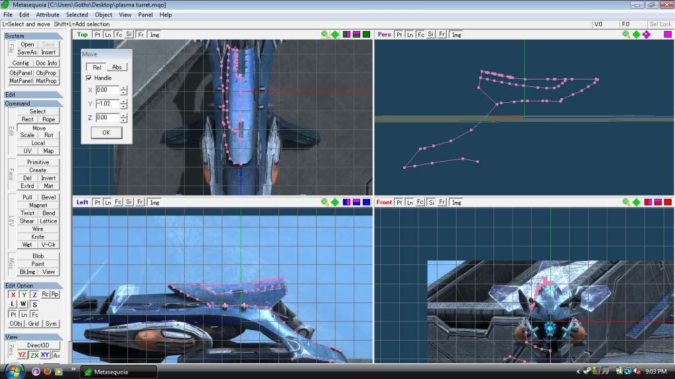The width and height of the screenshot is (675, 379).
Task: Click the single green layout icon in Top view
Action: (366, 34)
